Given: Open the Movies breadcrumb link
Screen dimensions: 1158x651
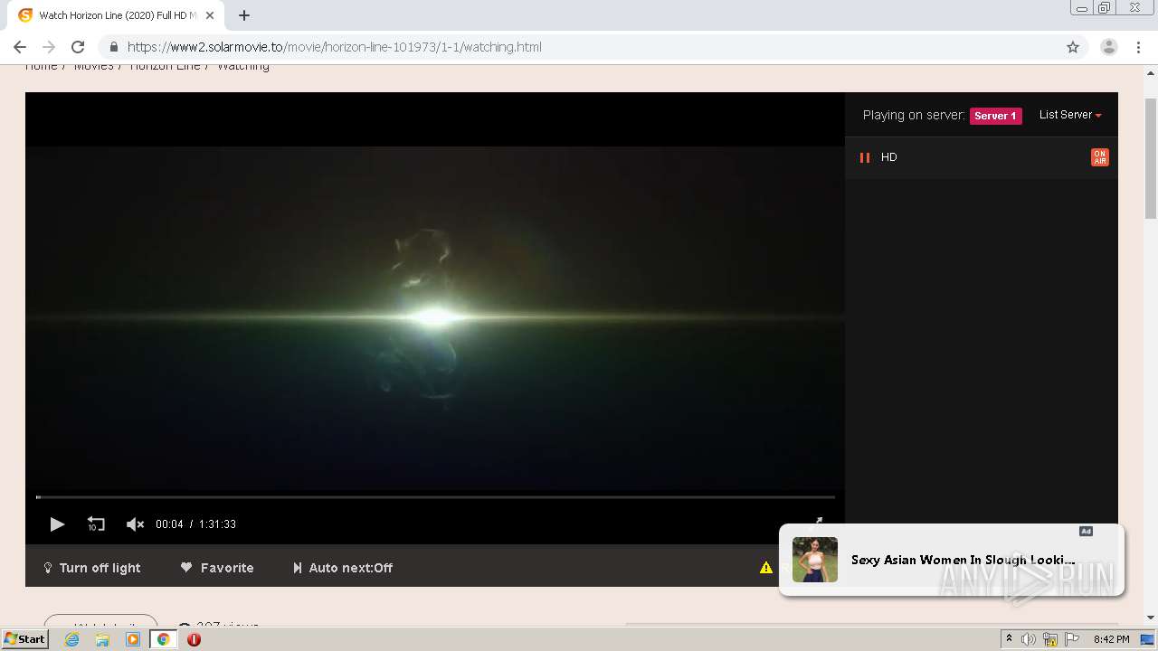Looking at the screenshot, I should coord(94,66).
